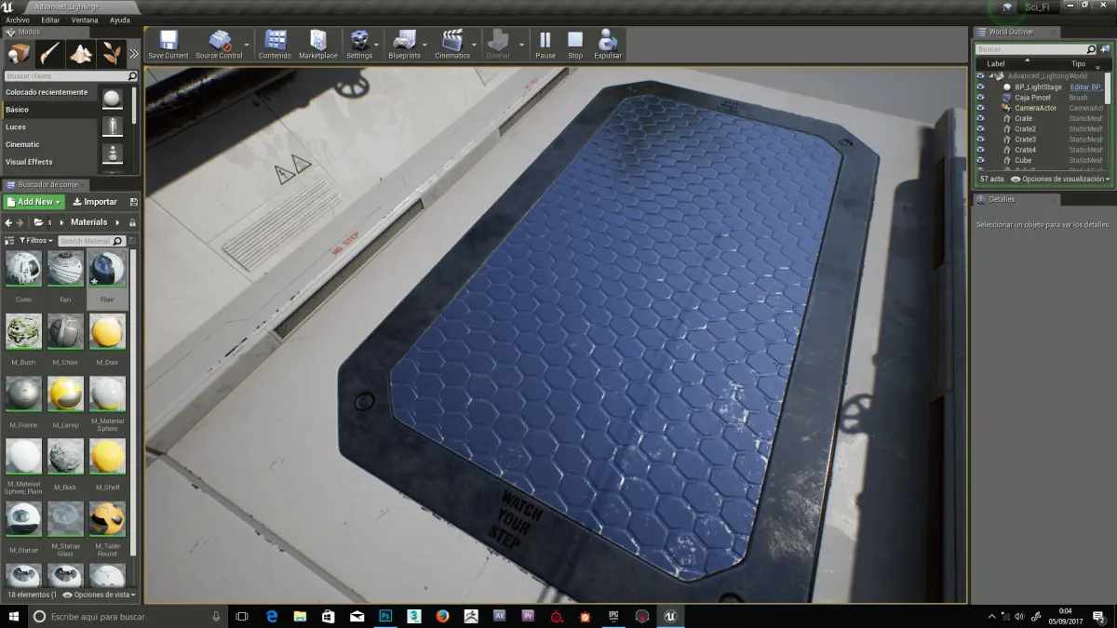Click the Save Current toolbar icon

[x=168, y=44]
